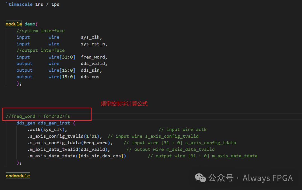Viewport: 302px width, 190px height.
Task: Click the red Chinese annotation text
Action: pyautogui.click(x=124, y=104)
